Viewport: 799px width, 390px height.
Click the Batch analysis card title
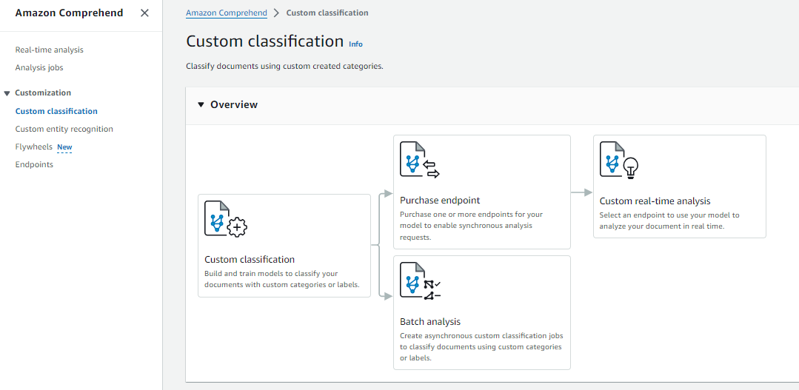430,322
